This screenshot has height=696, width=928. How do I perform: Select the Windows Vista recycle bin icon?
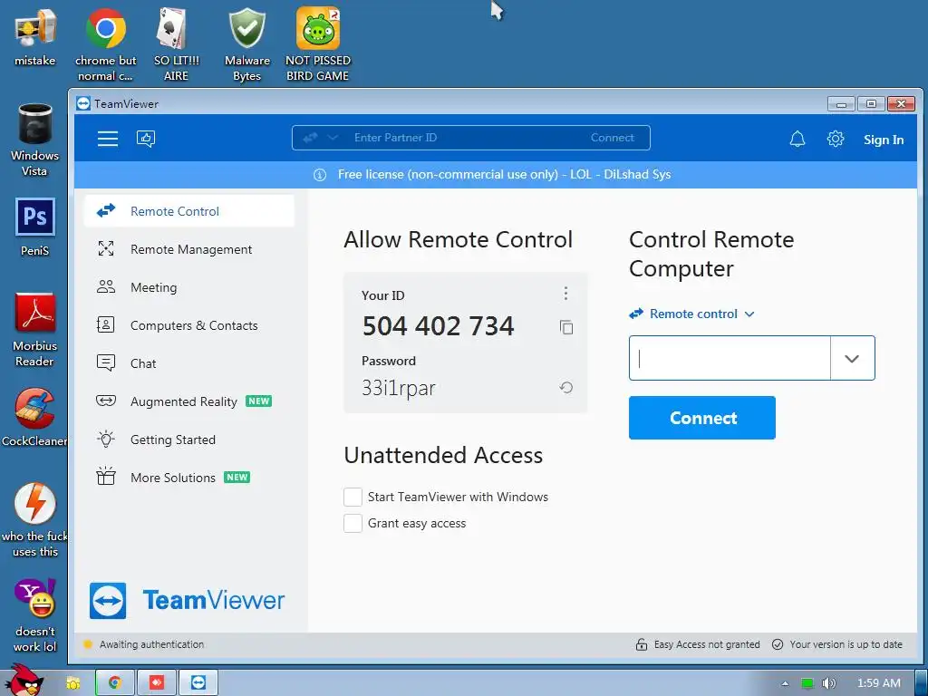(x=35, y=140)
